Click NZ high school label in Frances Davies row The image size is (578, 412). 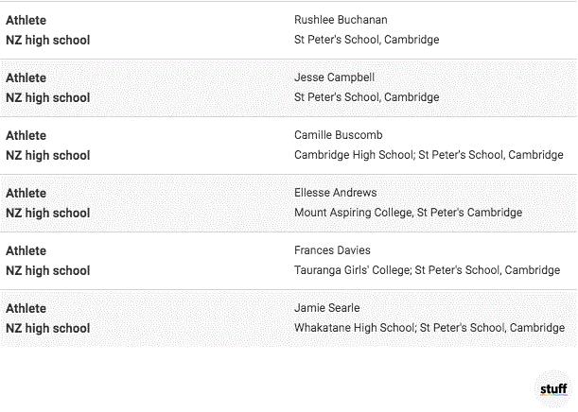[x=47, y=270]
